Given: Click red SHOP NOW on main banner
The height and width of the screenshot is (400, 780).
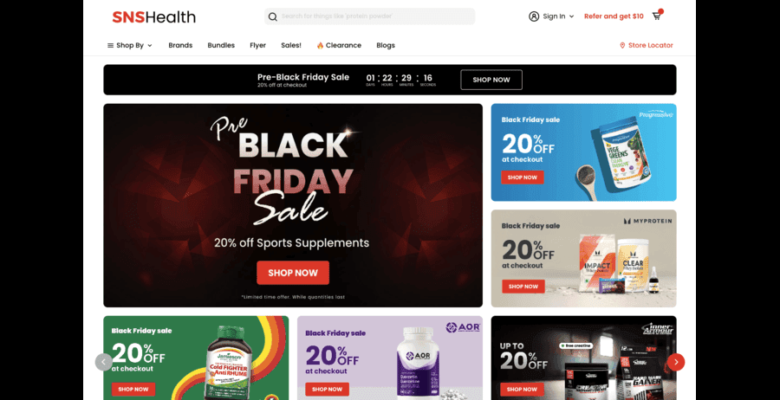Looking at the screenshot, I should (x=293, y=273).
